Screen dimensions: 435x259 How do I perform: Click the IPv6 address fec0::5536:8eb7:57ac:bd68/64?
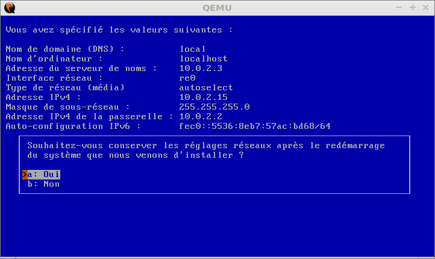(255, 126)
